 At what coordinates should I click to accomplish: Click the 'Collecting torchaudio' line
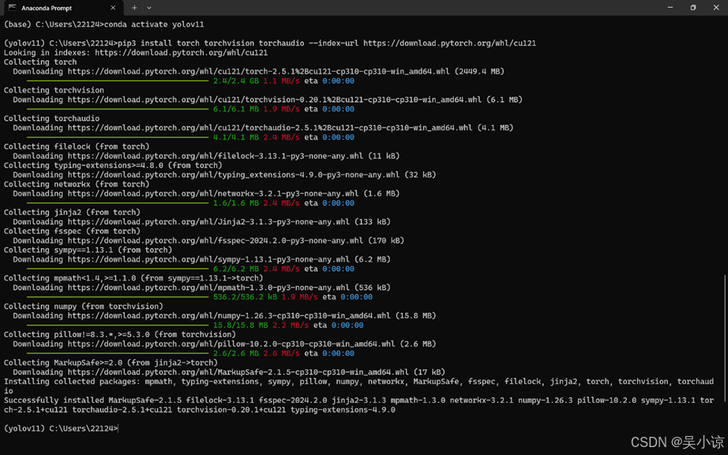pos(51,118)
